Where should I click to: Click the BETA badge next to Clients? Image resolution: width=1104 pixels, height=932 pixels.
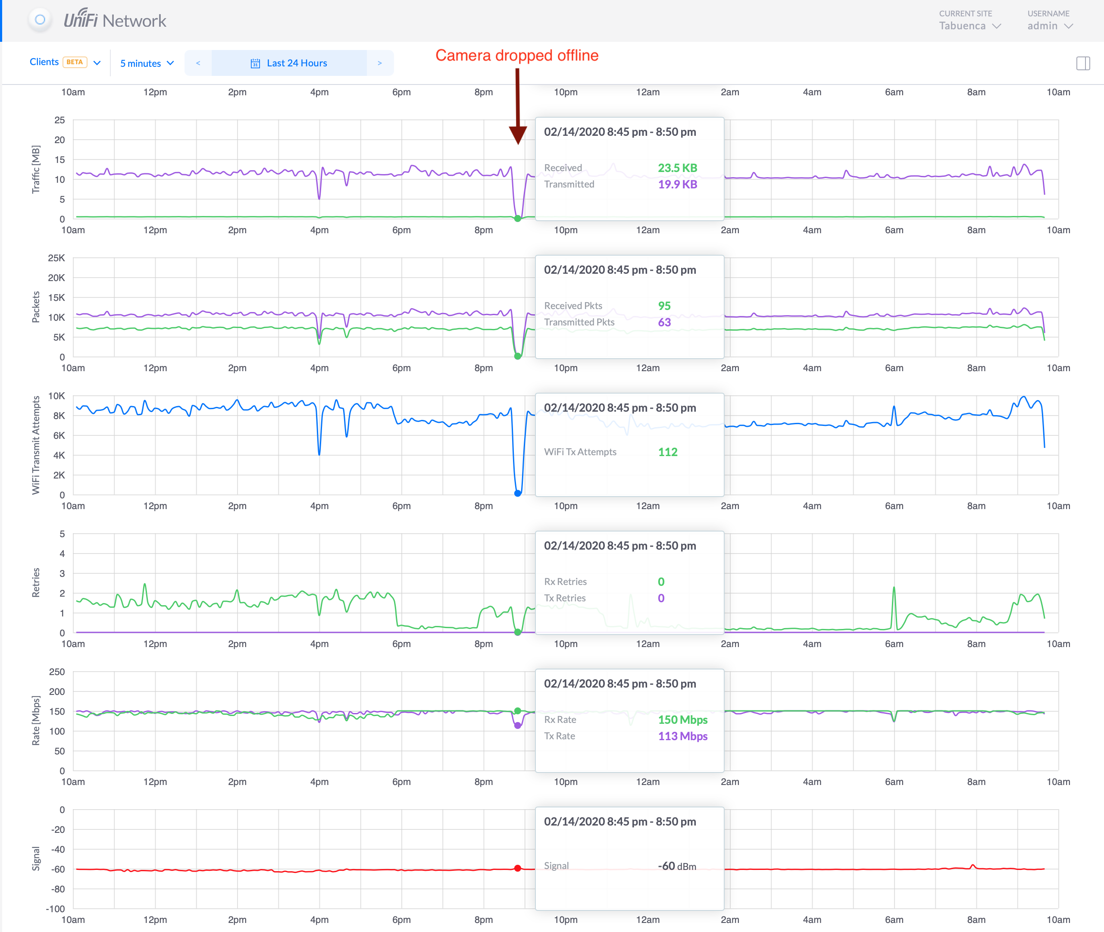point(75,62)
